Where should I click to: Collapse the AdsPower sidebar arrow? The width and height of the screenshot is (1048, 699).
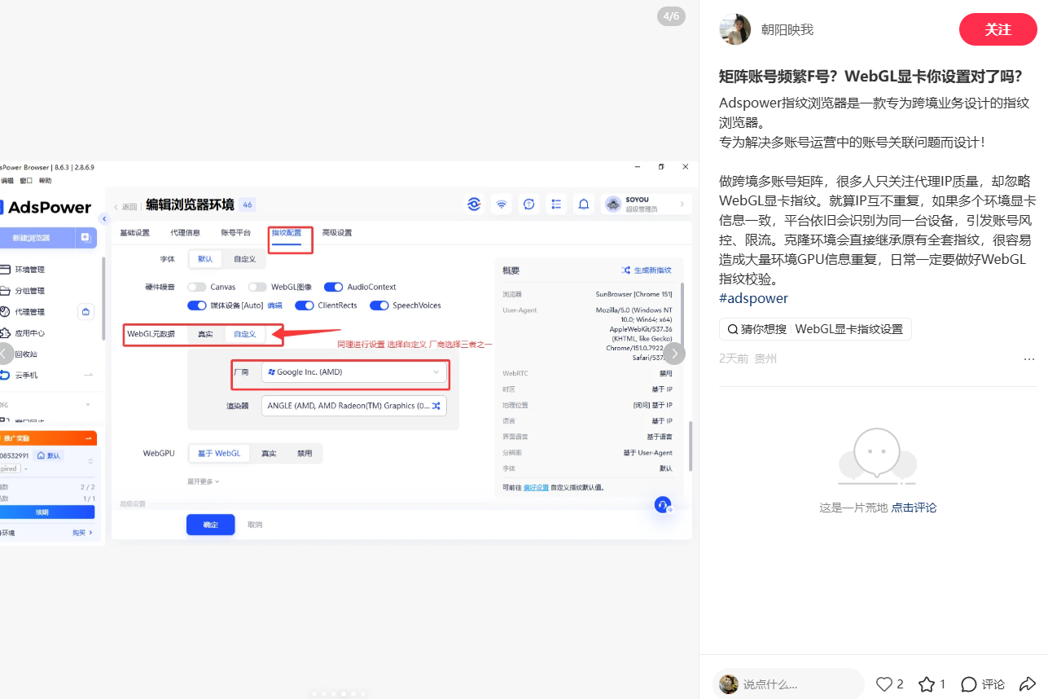click(x=104, y=219)
